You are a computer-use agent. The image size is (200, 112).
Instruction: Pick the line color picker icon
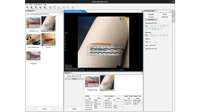click(150, 42)
